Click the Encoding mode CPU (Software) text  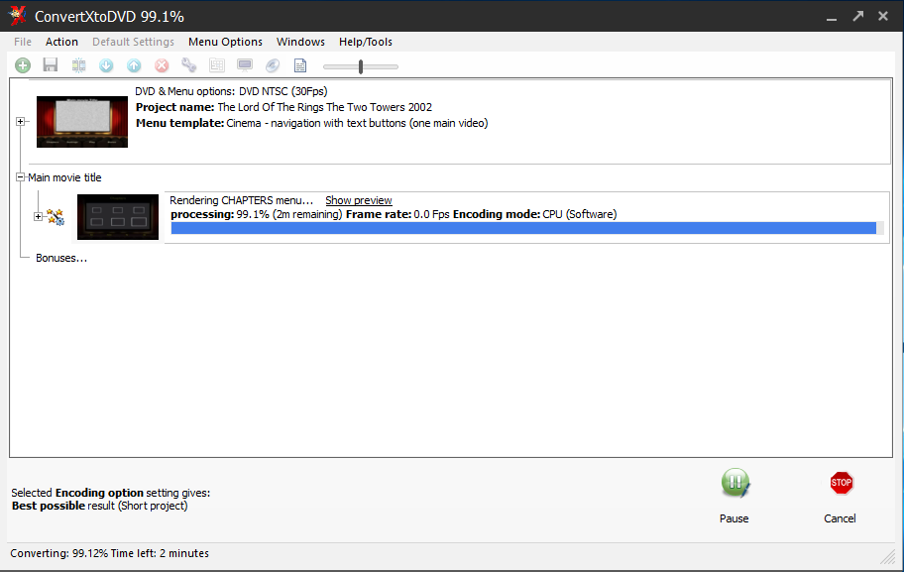(x=534, y=214)
